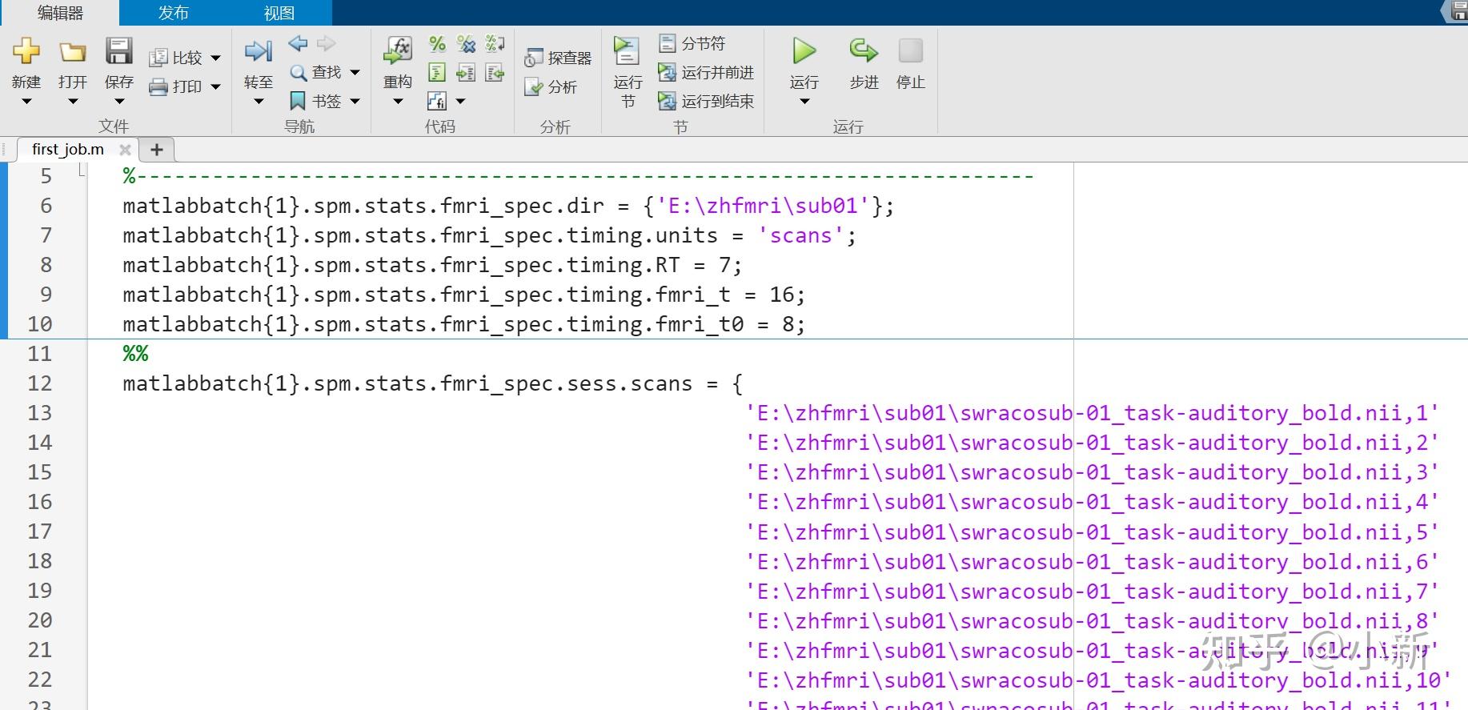Click the decrease indent icon

click(495, 73)
